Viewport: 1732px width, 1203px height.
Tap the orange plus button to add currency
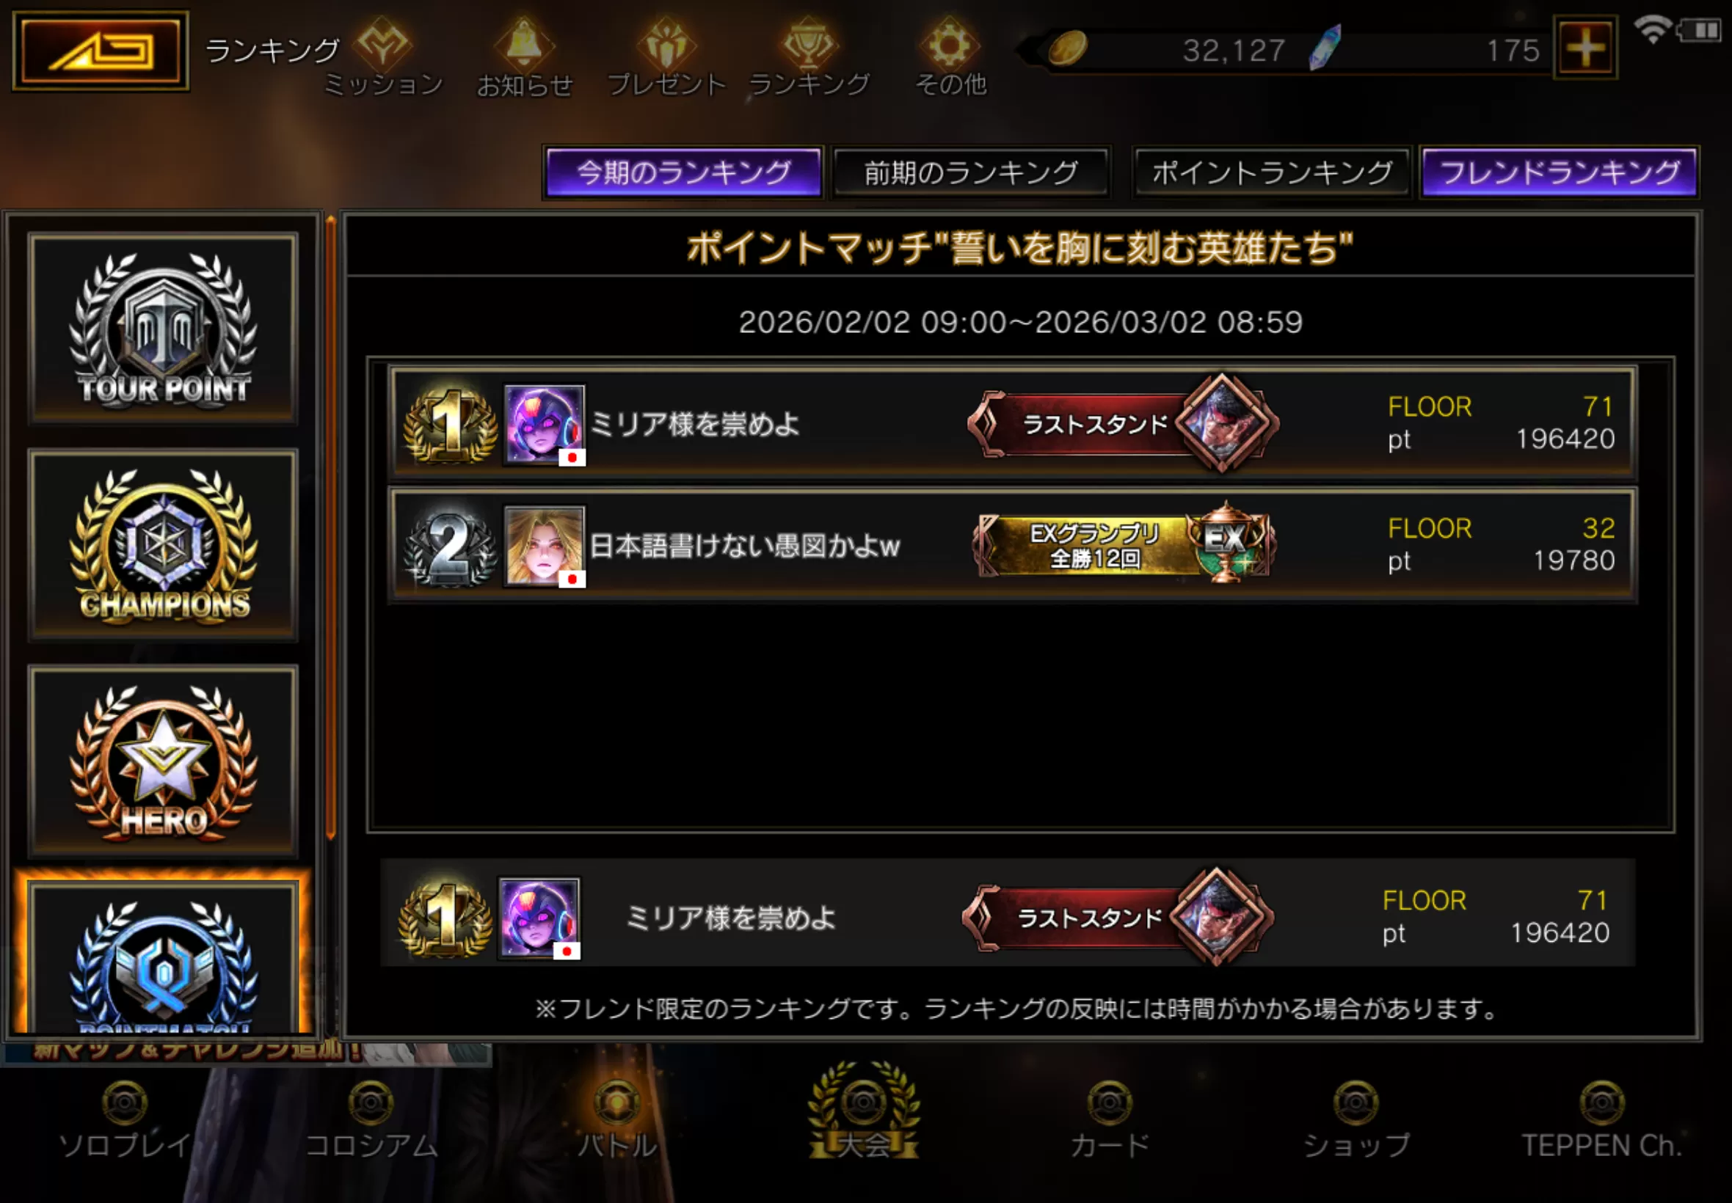(x=1585, y=48)
